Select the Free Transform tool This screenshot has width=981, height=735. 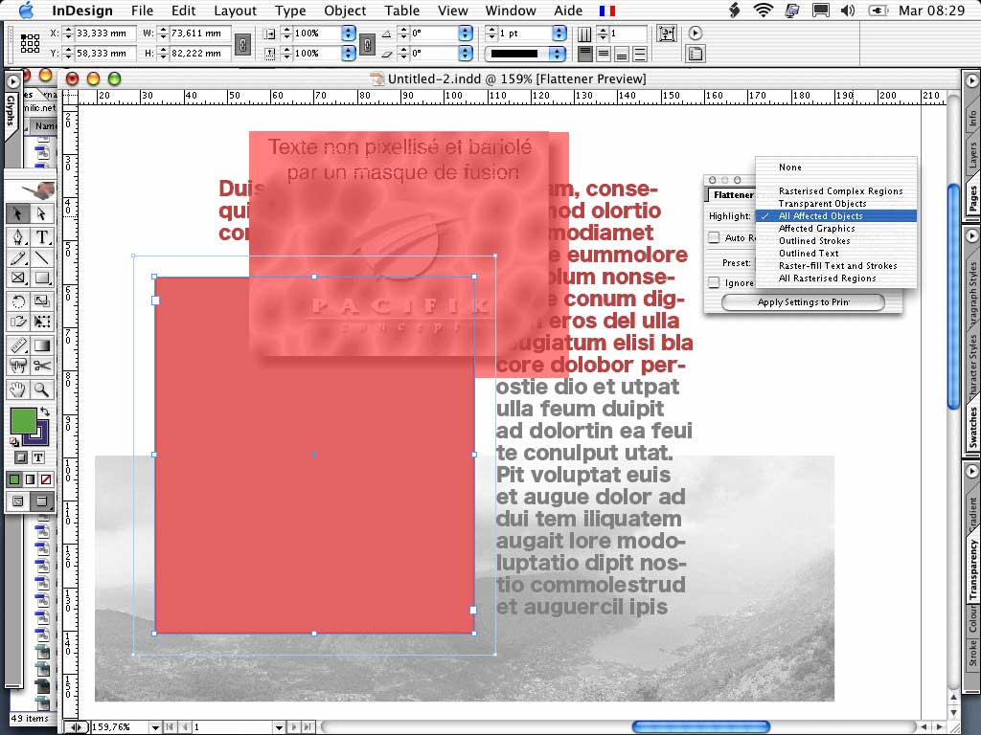(x=41, y=322)
